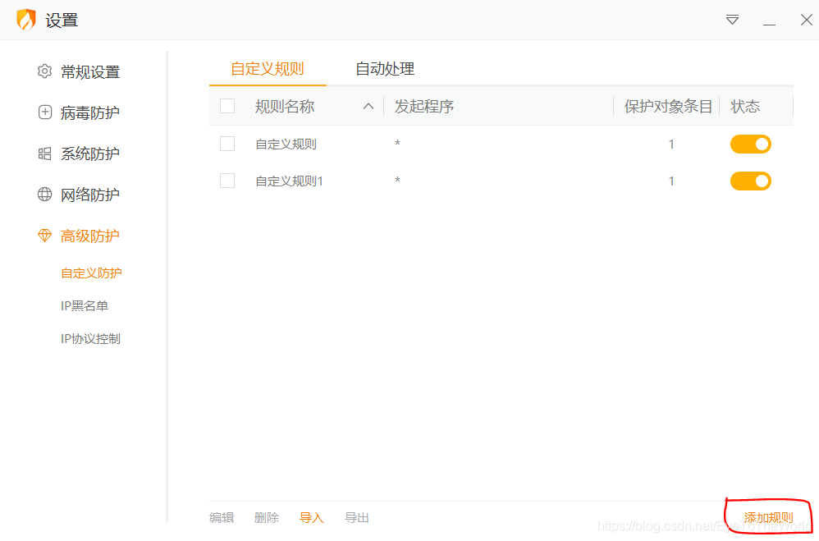Click the 导入 import text with underline
The width and height of the screenshot is (819, 541).
[x=311, y=517]
